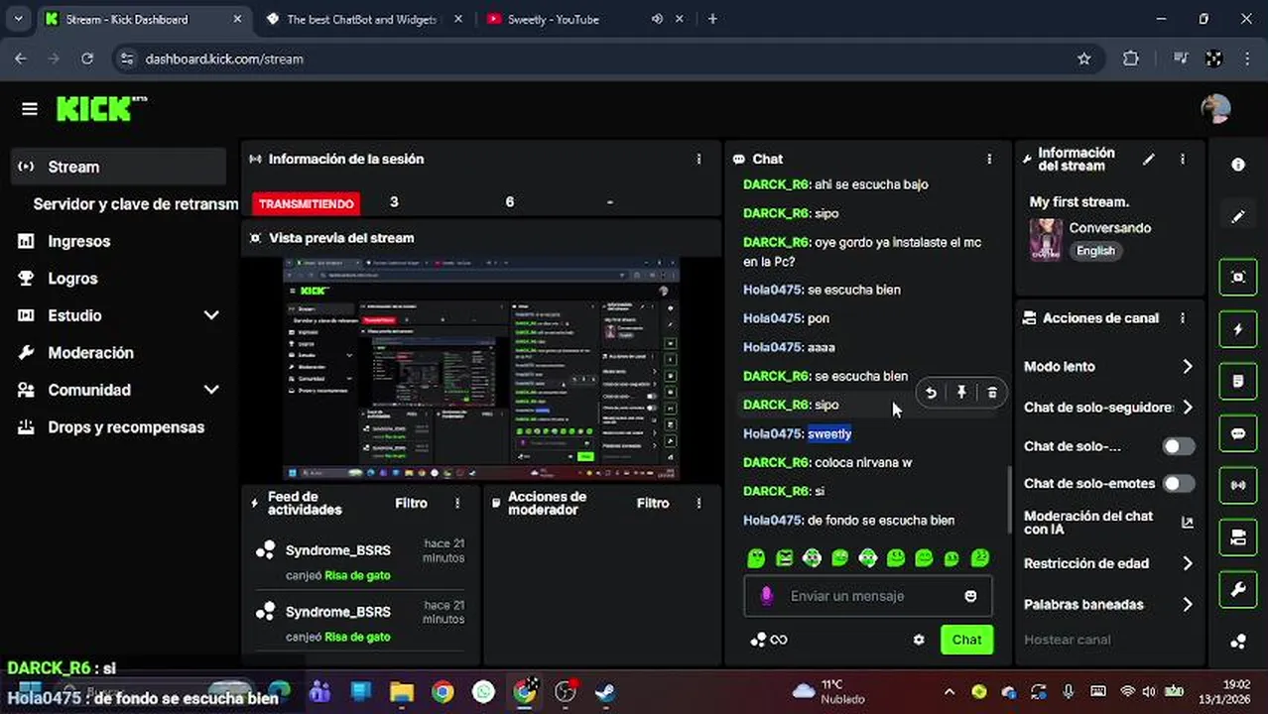Open the emoji picker in the message box
This screenshot has width=1268, height=714.
point(970,596)
